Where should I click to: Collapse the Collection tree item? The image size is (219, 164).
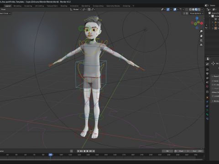click(210, 16)
